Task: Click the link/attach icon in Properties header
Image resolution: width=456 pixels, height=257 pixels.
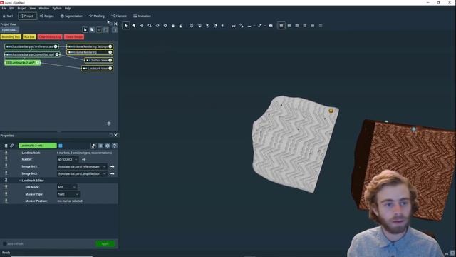Action: point(11,146)
